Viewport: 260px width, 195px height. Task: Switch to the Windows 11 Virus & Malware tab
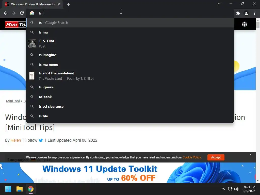32,4
